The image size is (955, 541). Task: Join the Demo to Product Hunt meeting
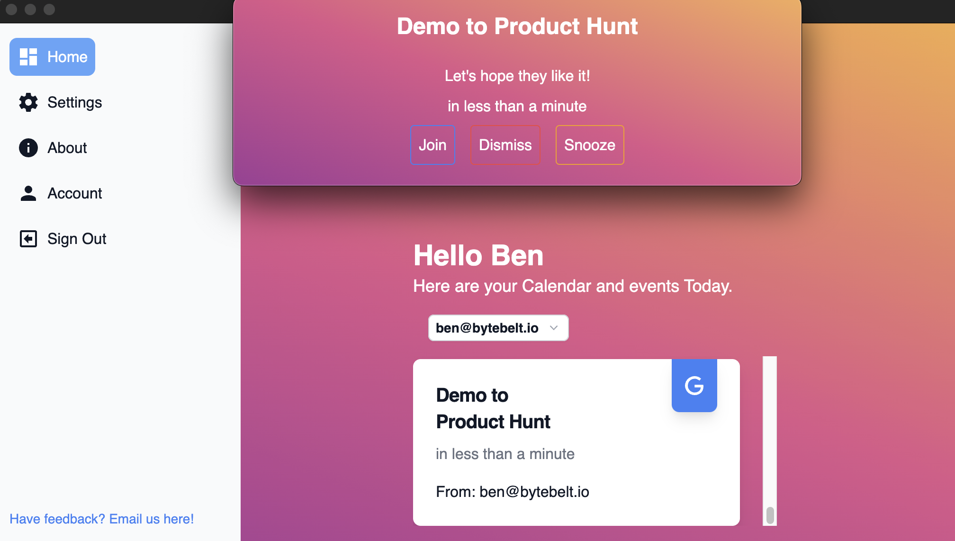click(432, 145)
